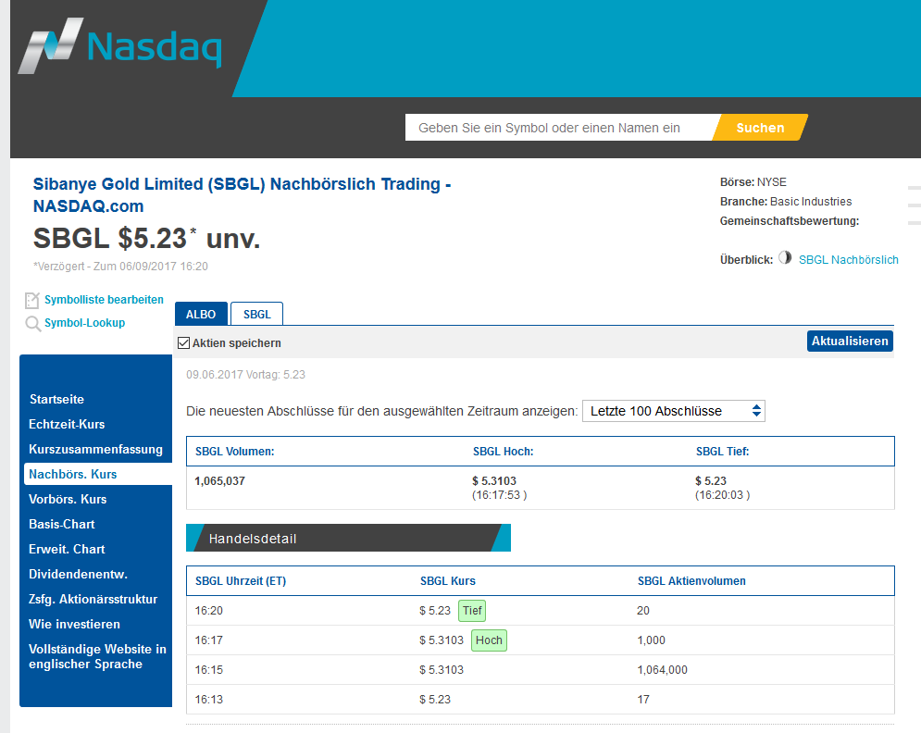
Task: Open Echtzeit-Kurs in the sidebar
Action: (67, 424)
